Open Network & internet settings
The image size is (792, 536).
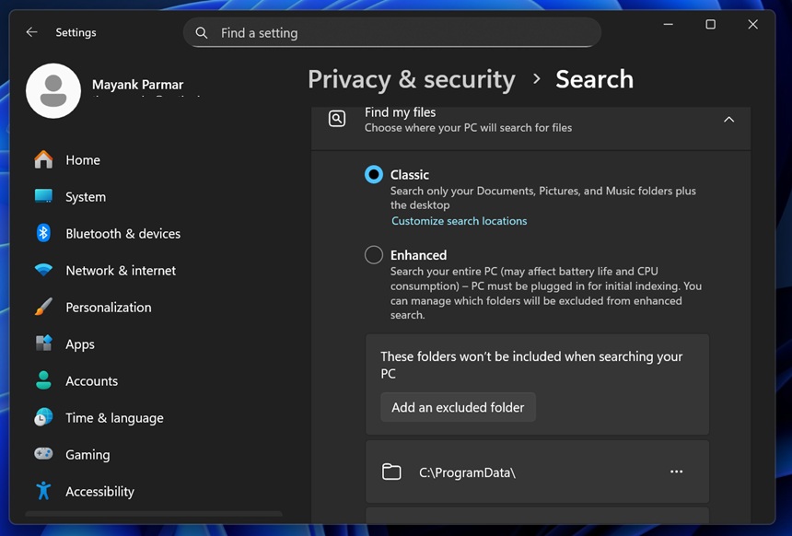pyautogui.click(x=44, y=270)
